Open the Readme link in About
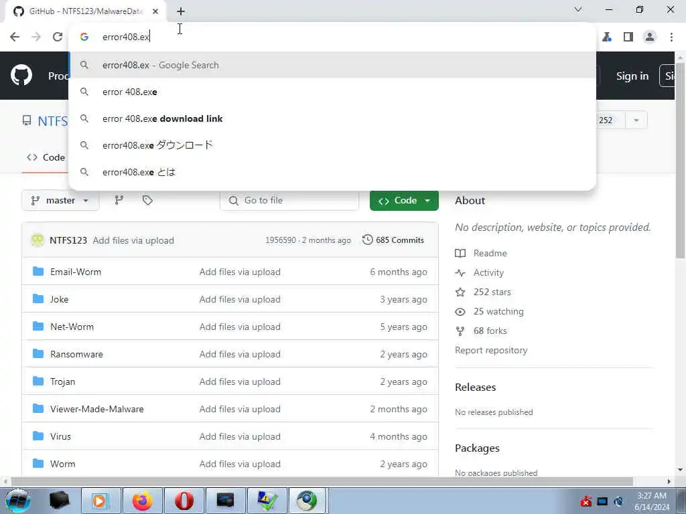This screenshot has height=514, width=686. [x=490, y=253]
